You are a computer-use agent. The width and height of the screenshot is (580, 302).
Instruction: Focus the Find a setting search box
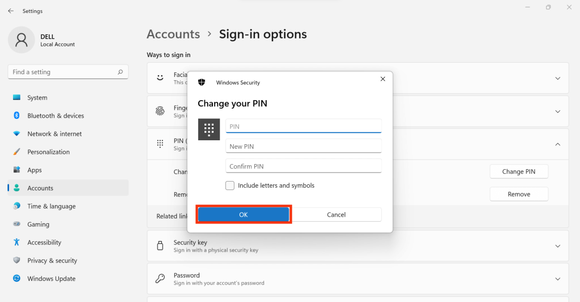pyautogui.click(x=68, y=72)
